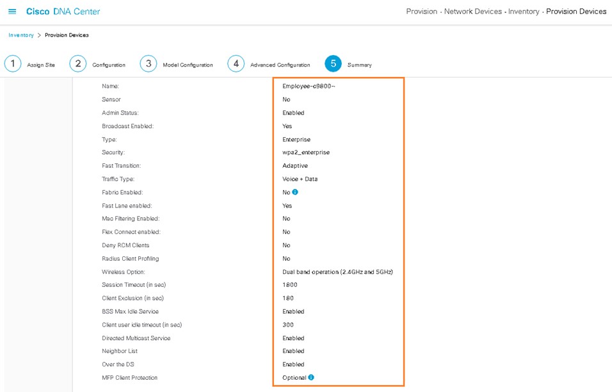Screen dimensions: 612x392
Task: Open the hamburger navigation menu
Action: pyautogui.click(x=12, y=12)
